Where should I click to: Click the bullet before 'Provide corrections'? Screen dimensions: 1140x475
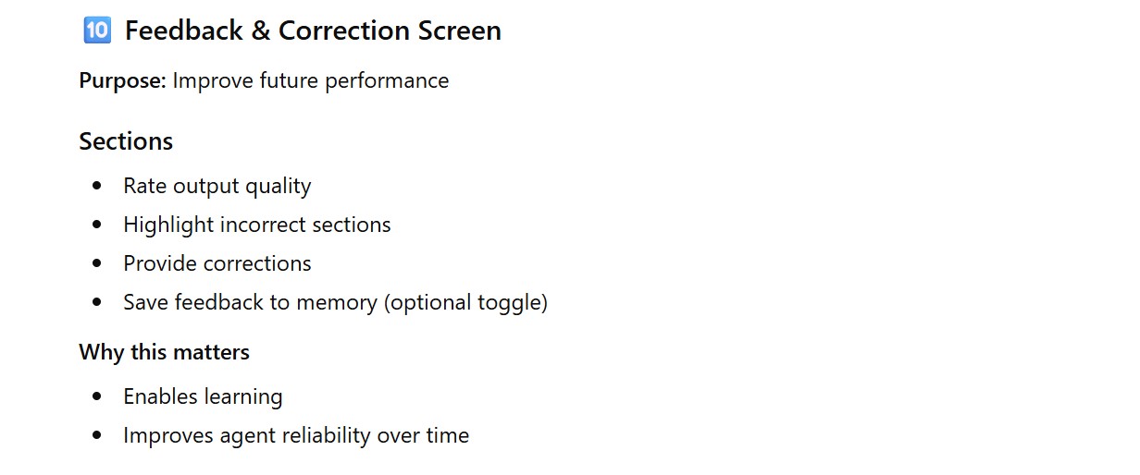click(x=98, y=264)
